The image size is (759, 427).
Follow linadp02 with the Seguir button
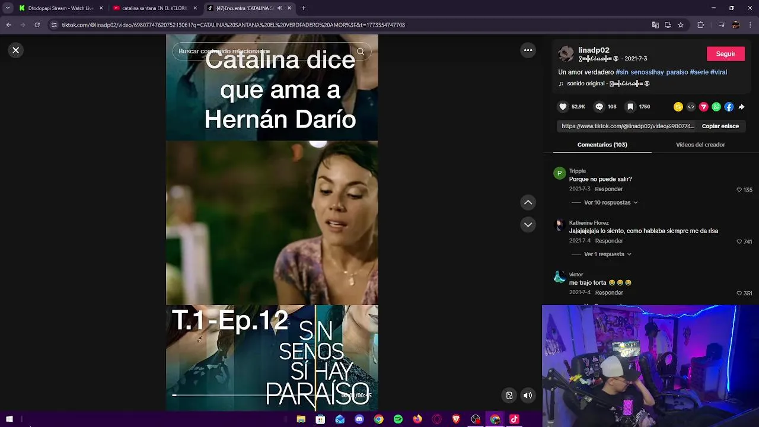click(725, 54)
